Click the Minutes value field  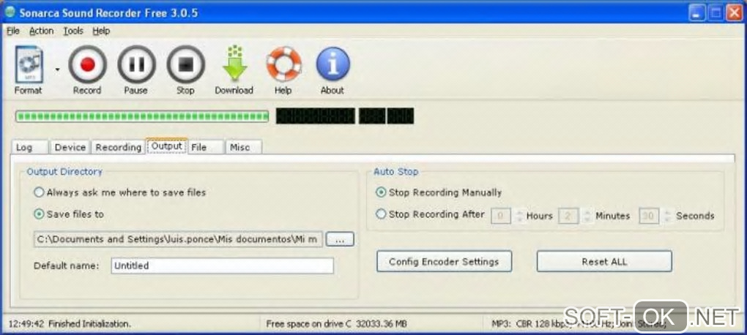pyautogui.click(x=568, y=216)
